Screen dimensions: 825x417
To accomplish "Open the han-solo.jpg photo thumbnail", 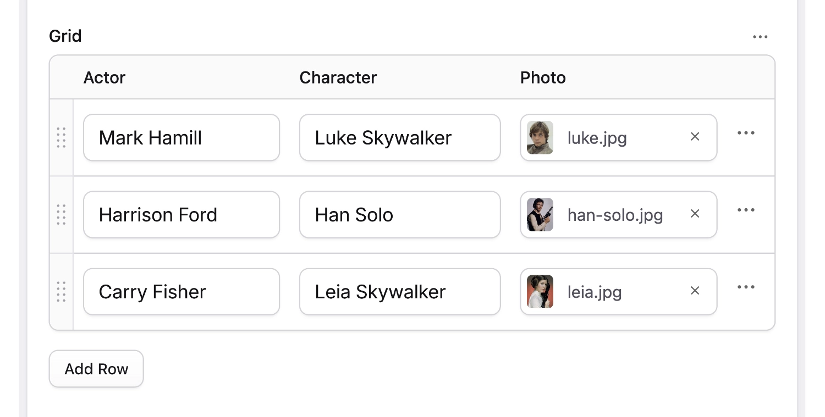I will coord(540,214).
